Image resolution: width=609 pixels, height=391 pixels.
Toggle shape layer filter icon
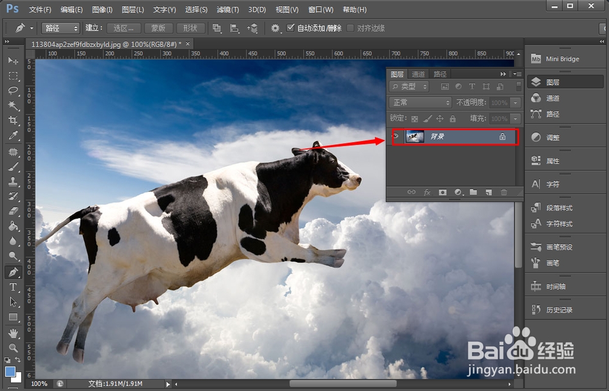[x=486, y=86]
